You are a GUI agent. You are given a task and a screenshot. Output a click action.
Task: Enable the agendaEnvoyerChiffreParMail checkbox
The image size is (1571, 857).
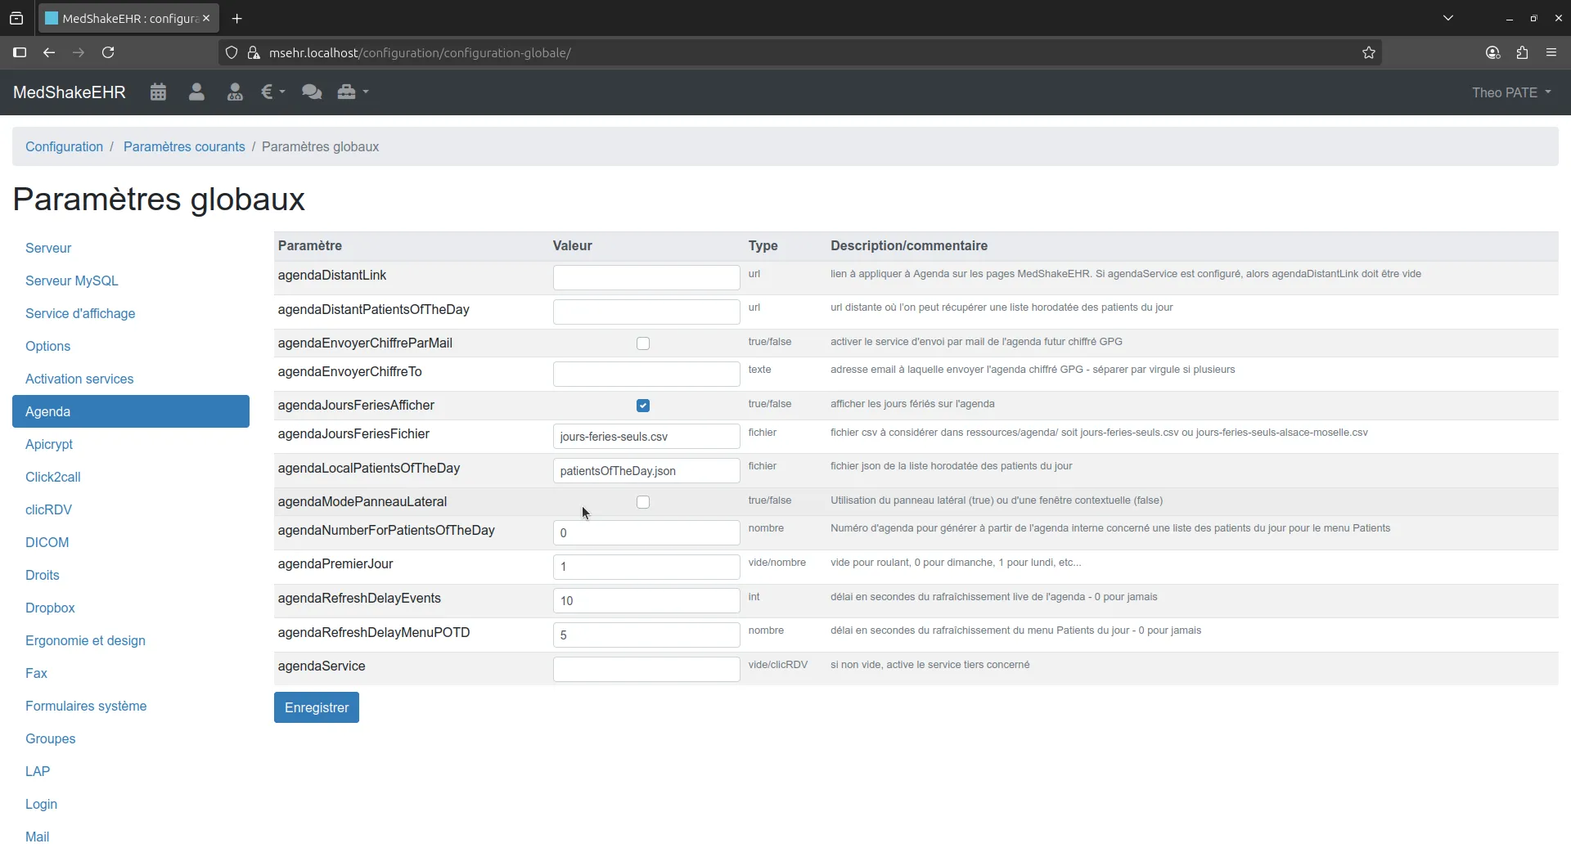click(643, 343)
